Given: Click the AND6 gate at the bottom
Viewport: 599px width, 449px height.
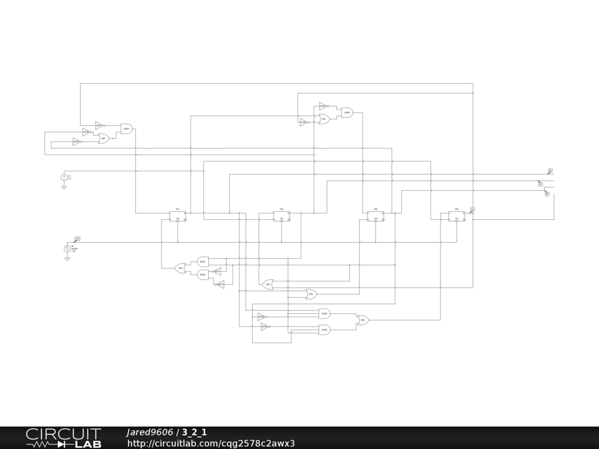Looking at the screenshot, I should 324,330.
